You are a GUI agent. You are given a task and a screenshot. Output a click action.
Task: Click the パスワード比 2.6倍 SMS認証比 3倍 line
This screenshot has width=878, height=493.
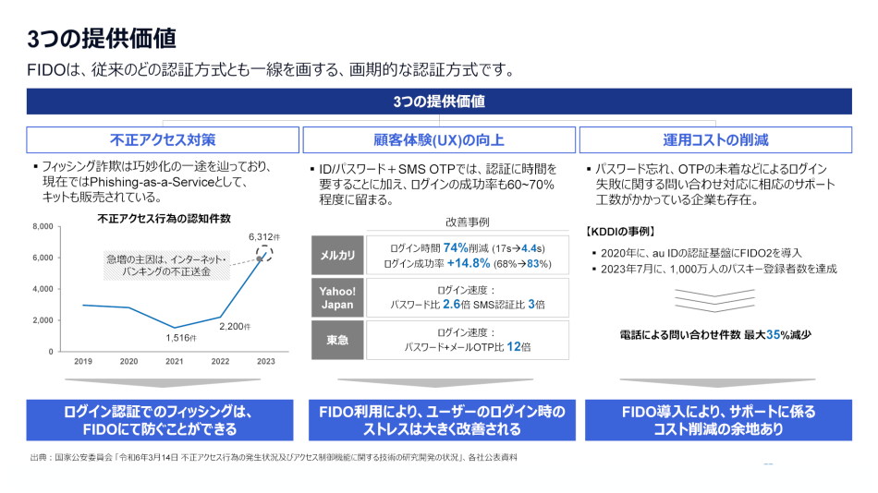point(468,305)
